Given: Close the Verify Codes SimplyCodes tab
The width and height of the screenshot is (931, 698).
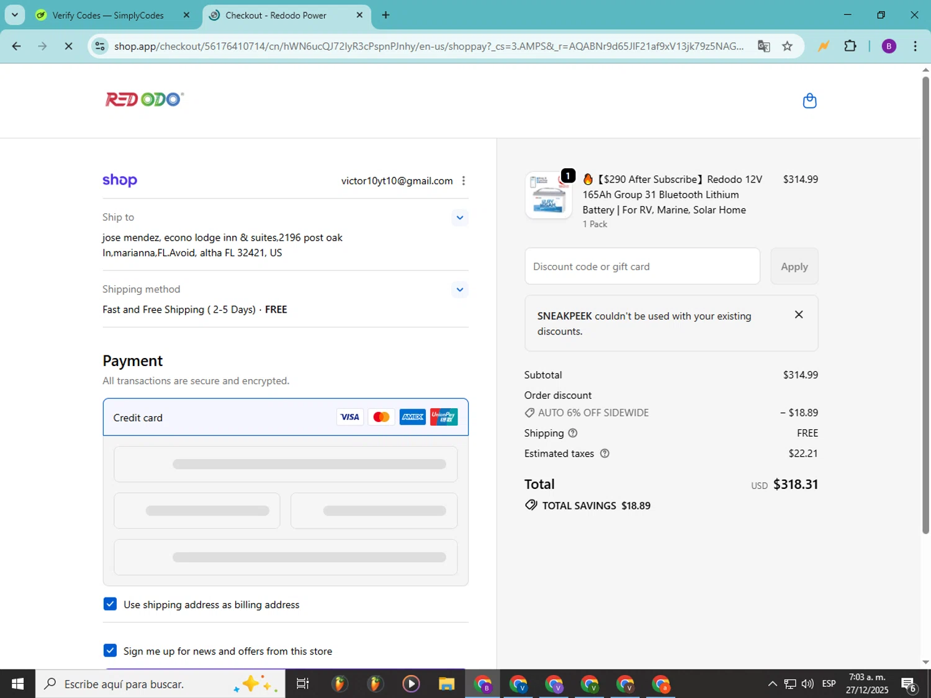Looking at the screenshot, I should pos(186,15).
